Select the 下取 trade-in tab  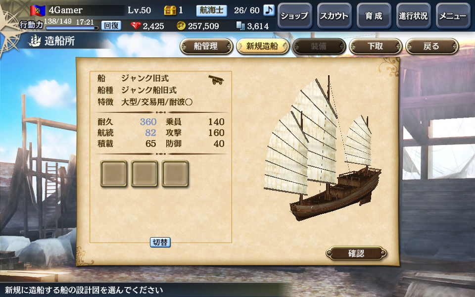376,47
